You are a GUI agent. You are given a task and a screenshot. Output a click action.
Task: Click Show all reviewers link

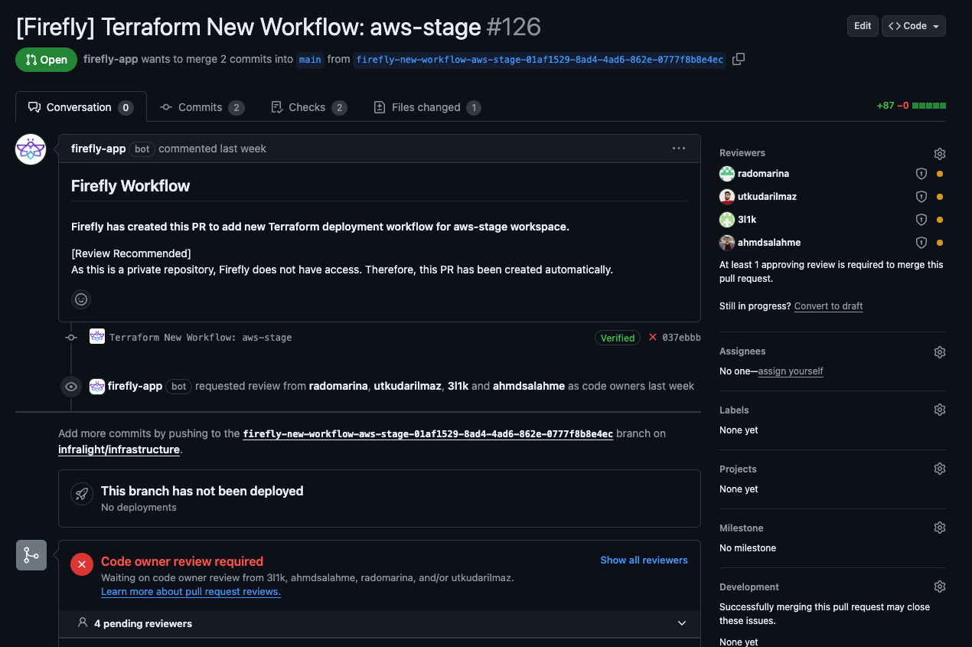pos(644,560)
